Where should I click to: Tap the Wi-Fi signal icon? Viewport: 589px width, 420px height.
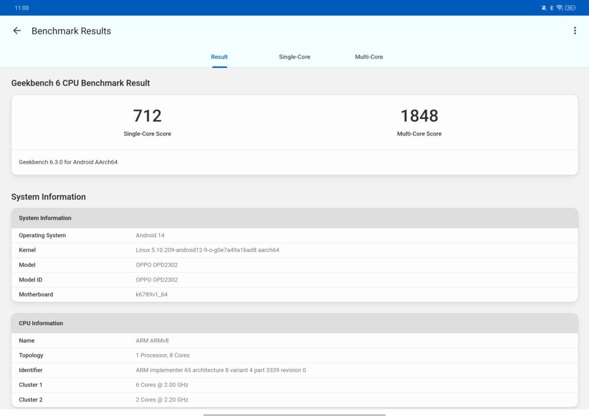(x=559, y=8)
